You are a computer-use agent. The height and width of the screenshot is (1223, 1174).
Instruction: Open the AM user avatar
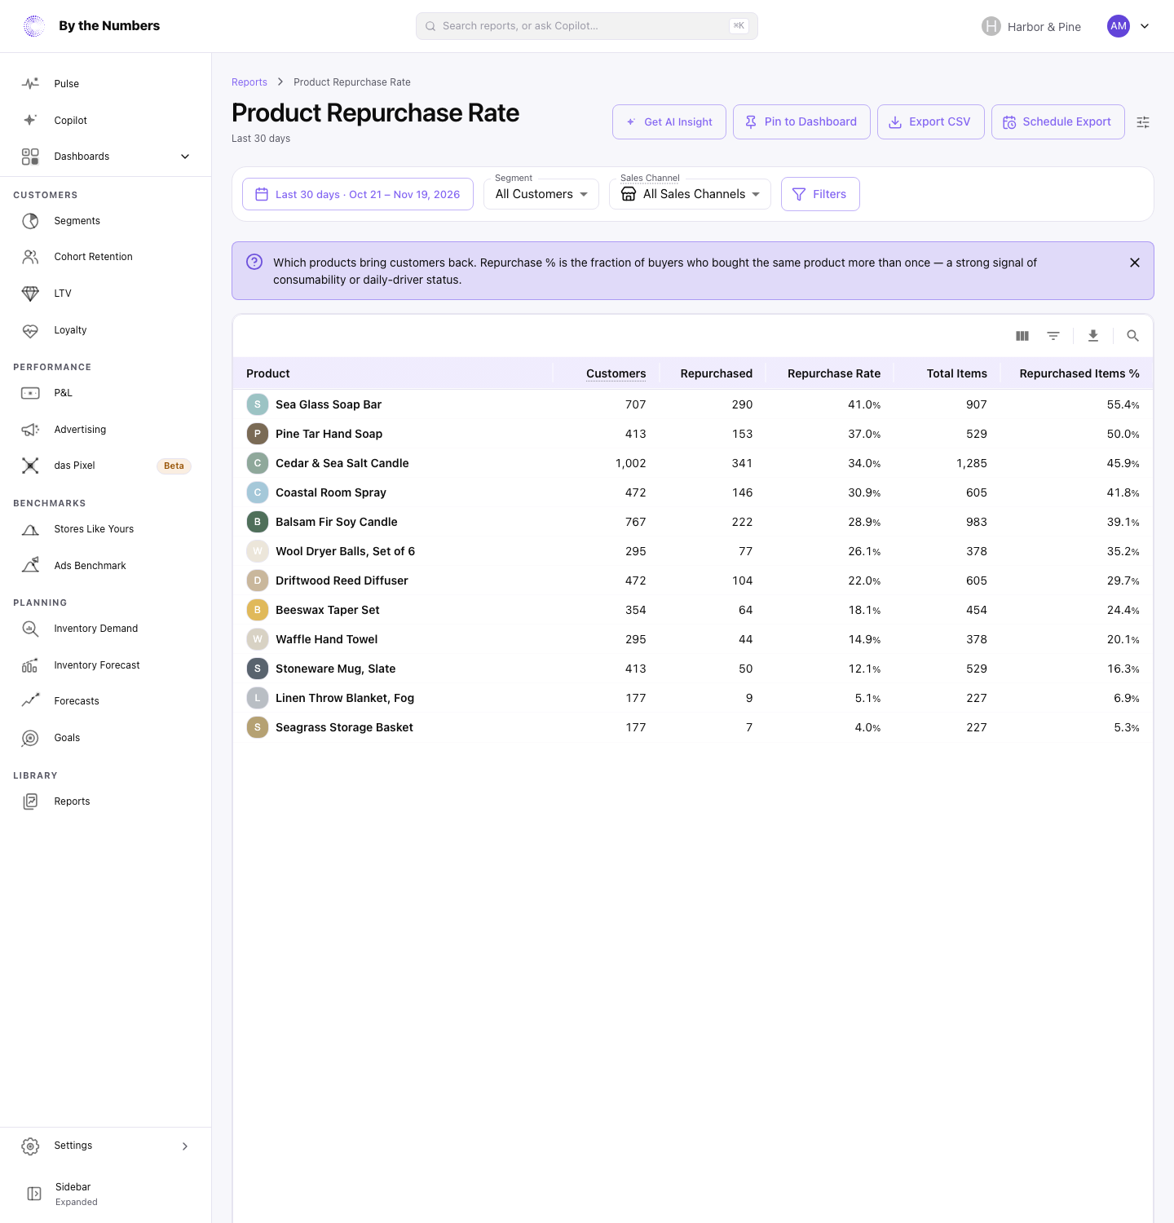point(1119,26)
